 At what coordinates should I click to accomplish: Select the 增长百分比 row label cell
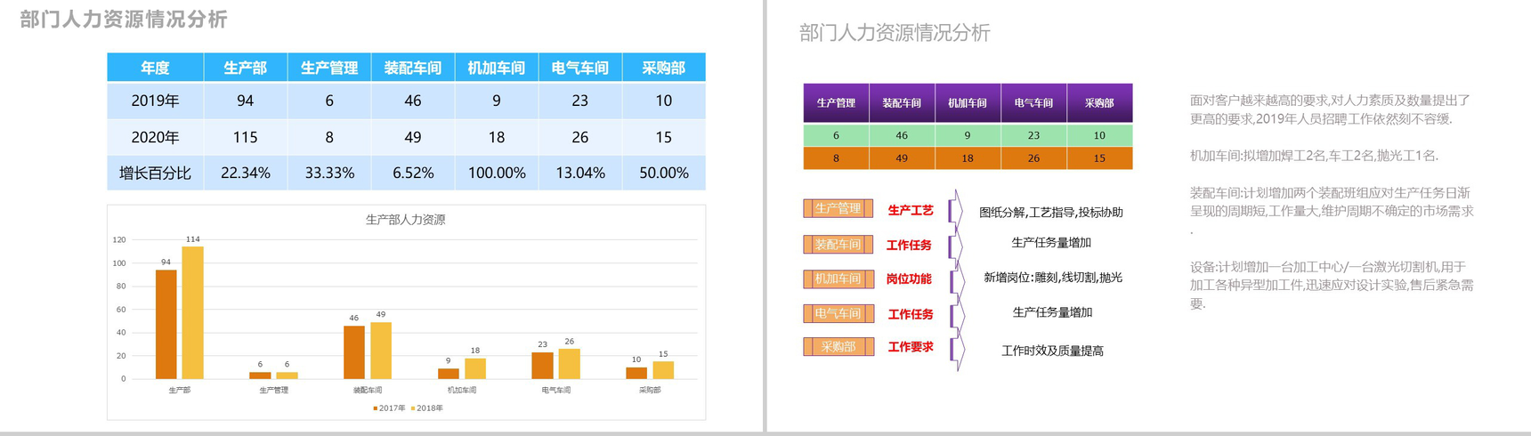tap(155, 173)
